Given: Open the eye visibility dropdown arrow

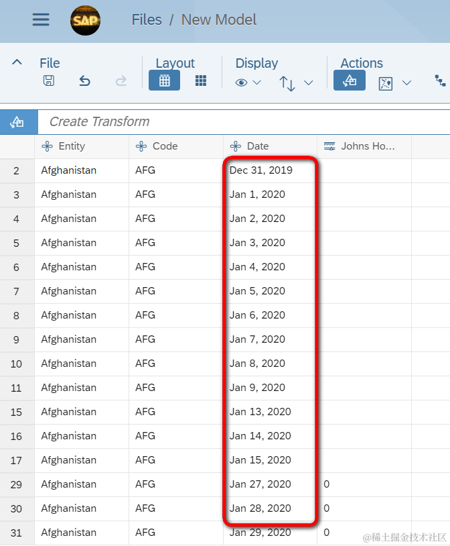Looking at the screenshot, I should click(256, 83).
